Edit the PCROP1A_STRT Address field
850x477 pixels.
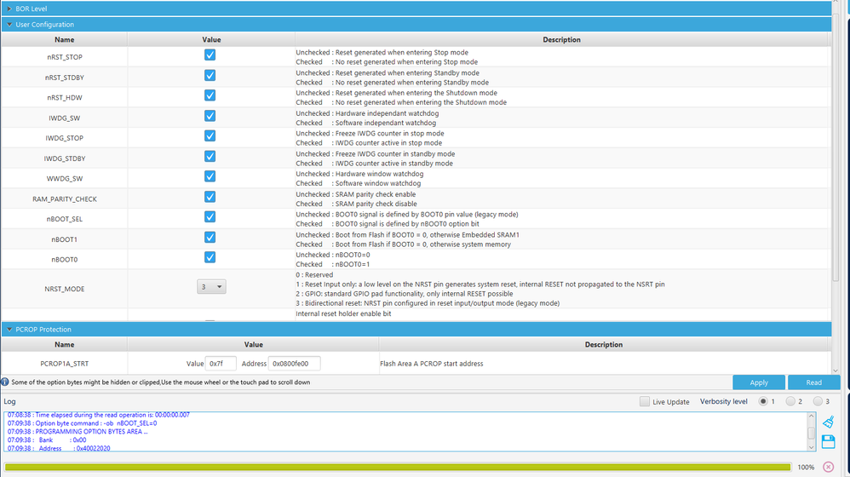click(x=295, y=364)
